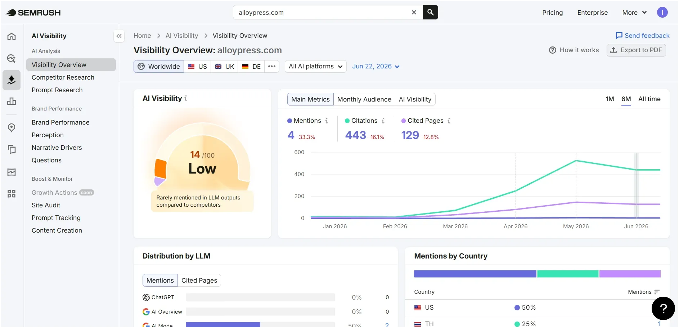Click Export to PDF button
Viewport: 679px width, 328px height.
(636, 50)
